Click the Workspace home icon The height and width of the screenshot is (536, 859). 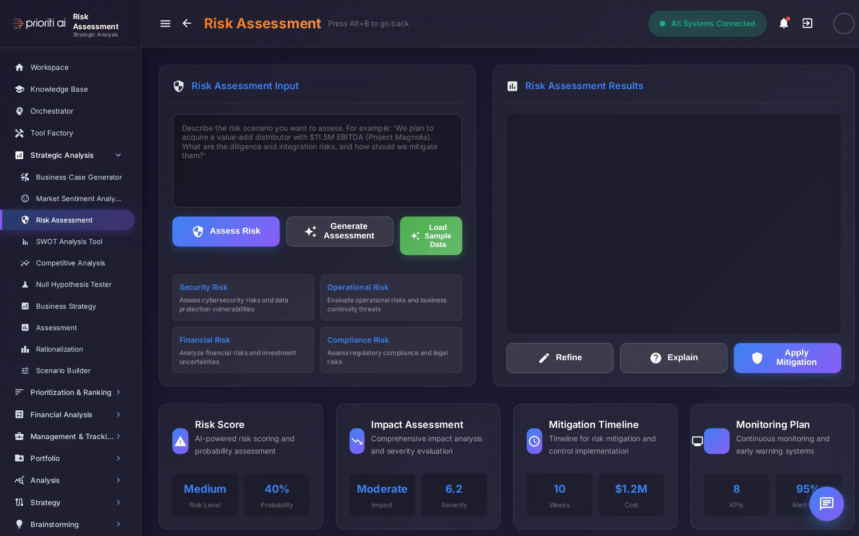19,67
